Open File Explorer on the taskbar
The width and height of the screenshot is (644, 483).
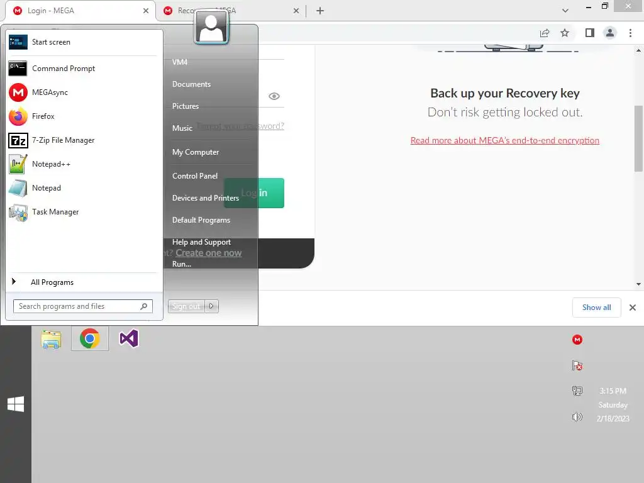coord(51,339)
